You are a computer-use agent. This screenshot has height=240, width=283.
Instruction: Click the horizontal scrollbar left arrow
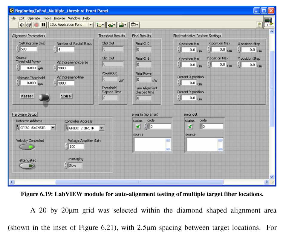tap(12, 182)
